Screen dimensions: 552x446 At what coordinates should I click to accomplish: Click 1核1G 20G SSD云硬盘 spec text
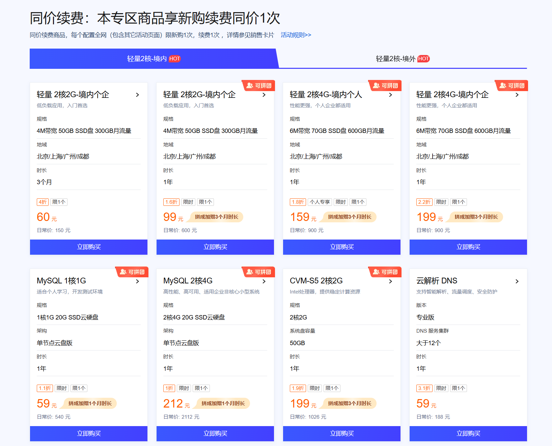pyautogui.click(x=67, y=317)
